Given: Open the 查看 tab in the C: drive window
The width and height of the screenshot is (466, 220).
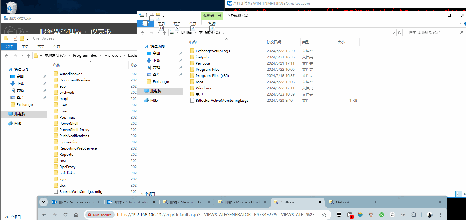Looking at the screenshot, I should 193,24.
